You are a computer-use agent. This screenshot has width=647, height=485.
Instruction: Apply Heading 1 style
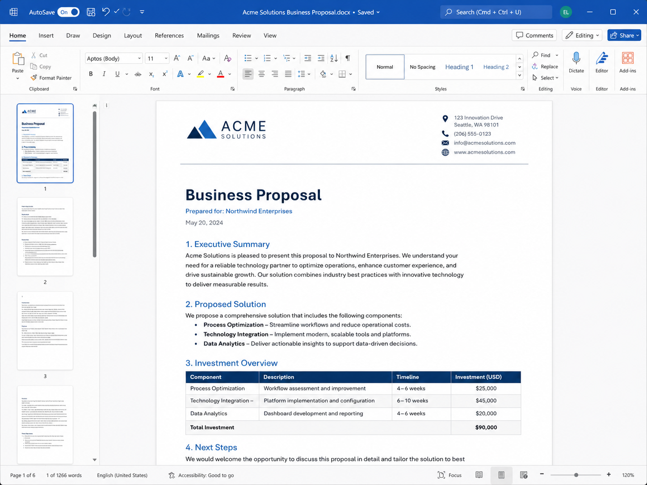(459, 67)
